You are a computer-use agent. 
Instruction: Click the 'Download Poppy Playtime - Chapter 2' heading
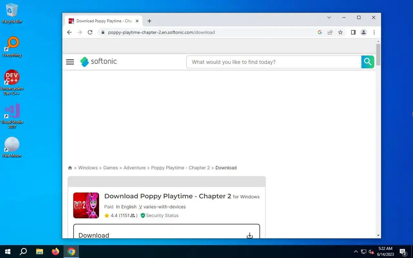168,196
